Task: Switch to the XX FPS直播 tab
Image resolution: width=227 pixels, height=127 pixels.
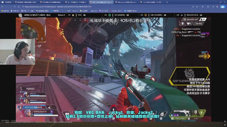Action: coord(76,2)
